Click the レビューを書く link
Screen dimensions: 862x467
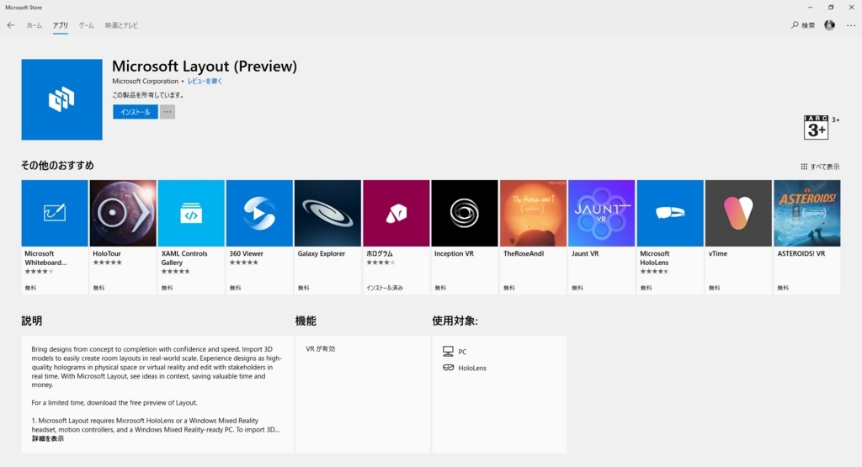pos(205,82)
